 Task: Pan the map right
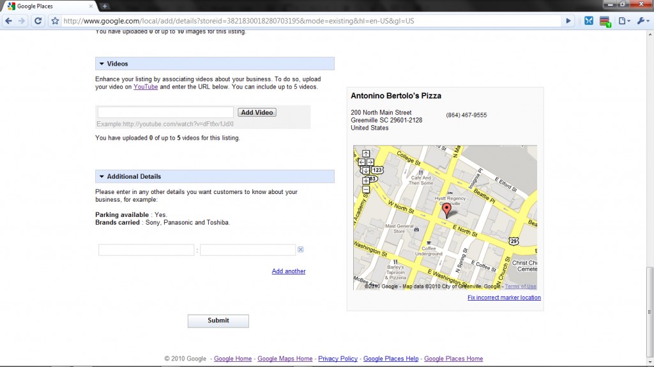pyautogui.click(x=370, y=162)
